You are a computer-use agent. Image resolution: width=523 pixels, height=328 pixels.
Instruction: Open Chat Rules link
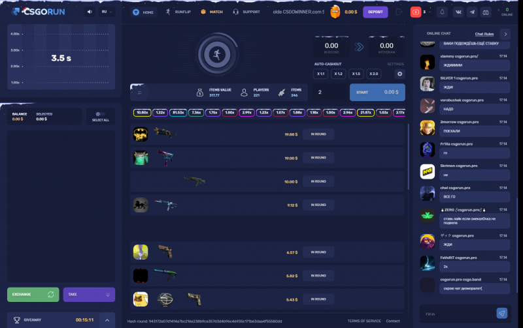(484, 34)
